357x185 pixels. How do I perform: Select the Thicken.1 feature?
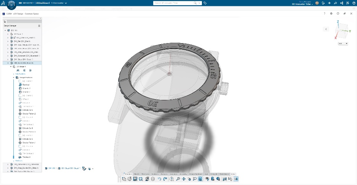coord(26,157)
